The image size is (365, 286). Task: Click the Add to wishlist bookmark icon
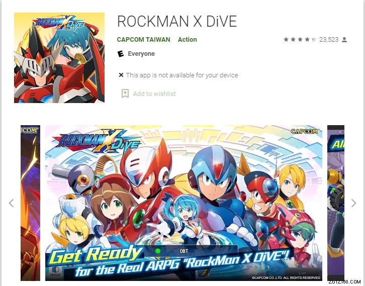[x=125, y=93]
